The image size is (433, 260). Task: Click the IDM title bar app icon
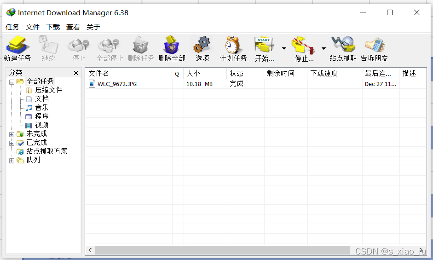coord(11,12)
